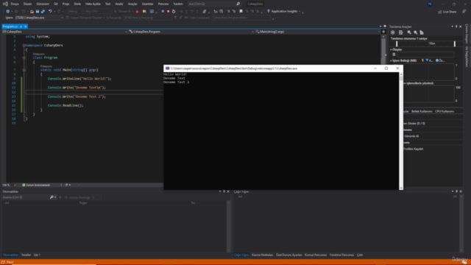
Task: Click the Tanılama Araçları settings gear icon
Action: 392,32
